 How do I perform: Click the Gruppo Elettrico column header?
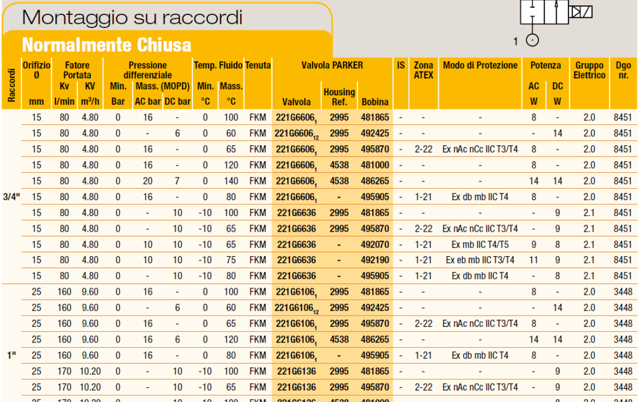[x=589, y=70]
